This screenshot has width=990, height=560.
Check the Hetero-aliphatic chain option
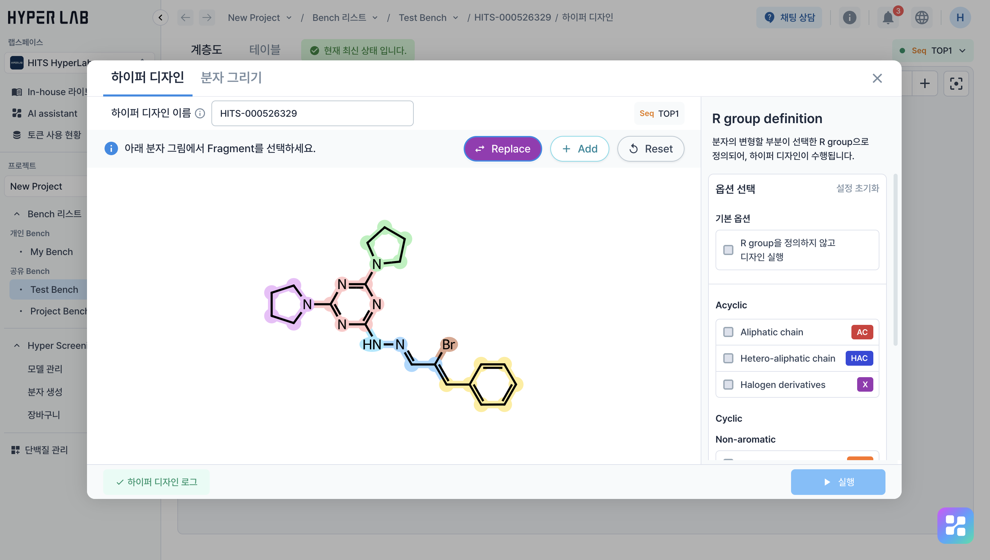(728, 358)
